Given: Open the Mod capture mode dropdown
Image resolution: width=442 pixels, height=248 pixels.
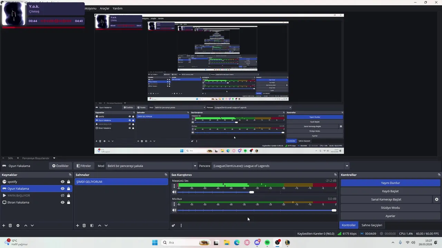Looking at the screenshot, I should (152, 166).
